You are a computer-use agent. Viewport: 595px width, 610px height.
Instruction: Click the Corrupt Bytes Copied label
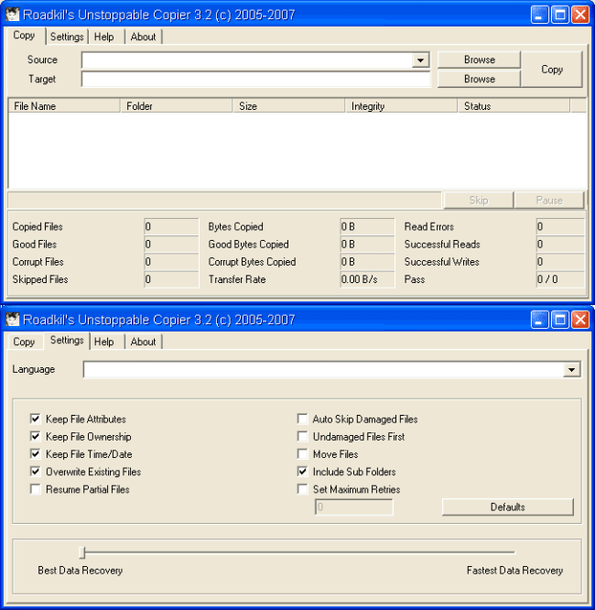[x=252, y=262]
